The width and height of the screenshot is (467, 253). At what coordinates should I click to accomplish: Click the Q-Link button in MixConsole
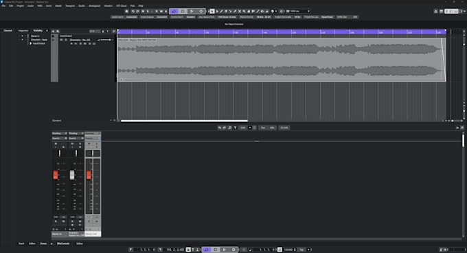[284, 128]
